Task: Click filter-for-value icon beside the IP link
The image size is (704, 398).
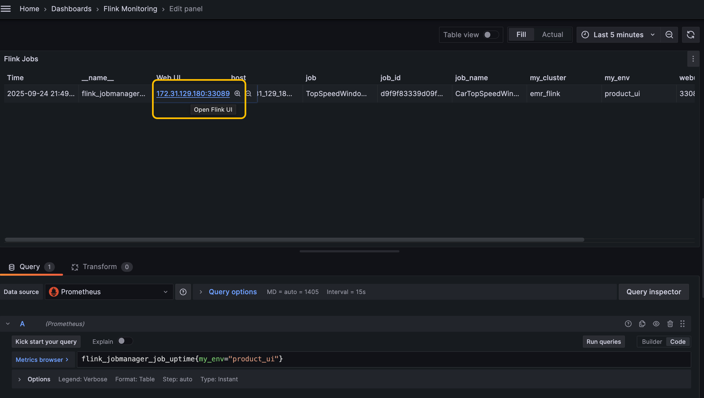Action: click(237, 94)
